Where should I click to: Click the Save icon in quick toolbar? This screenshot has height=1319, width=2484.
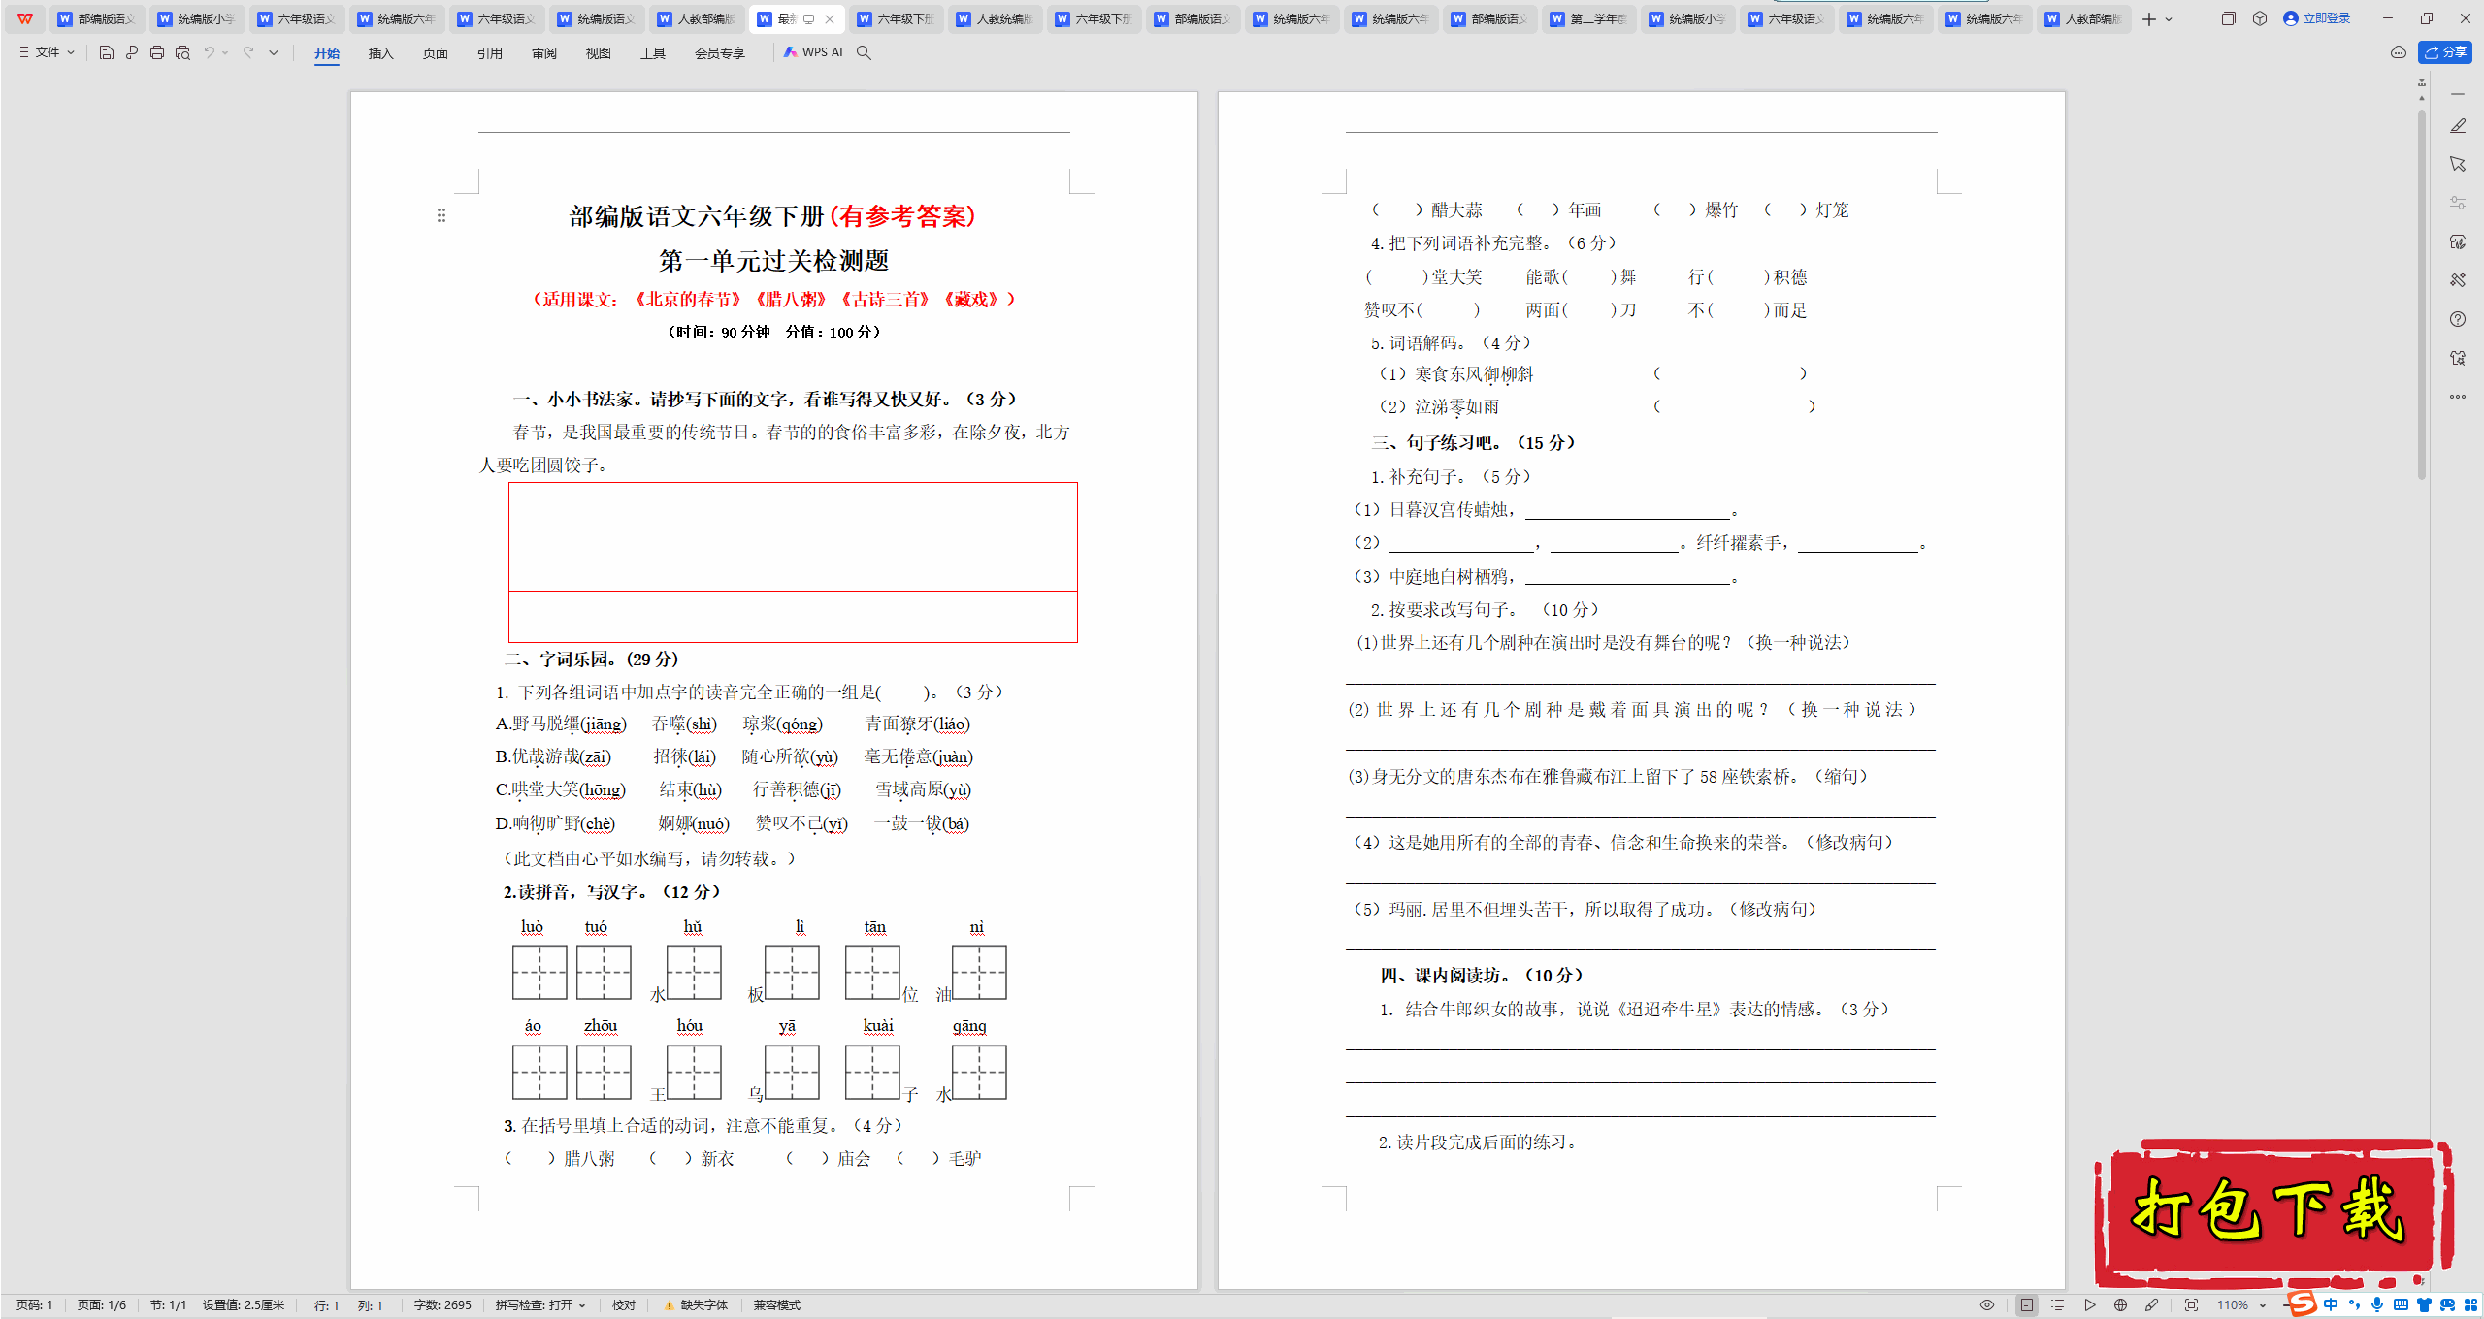[107, 52]
